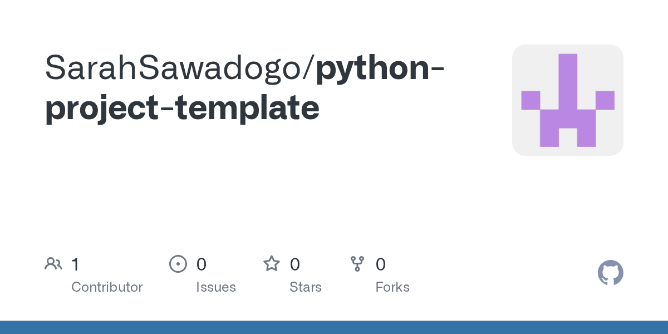The height and width of the screenshot is (334, 668).
Task: Select the Forks label
Action: (x=392, y=287)
